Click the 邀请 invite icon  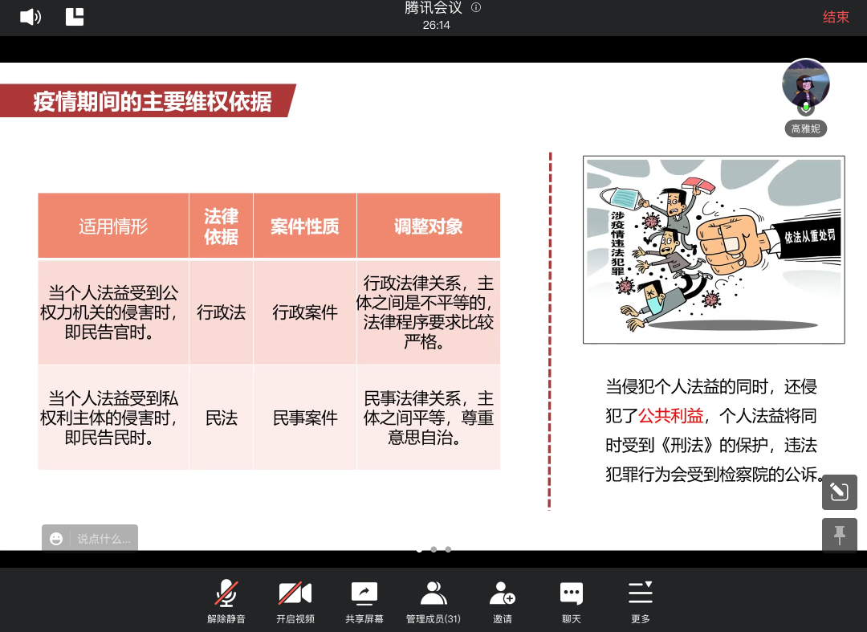point(502,595)
